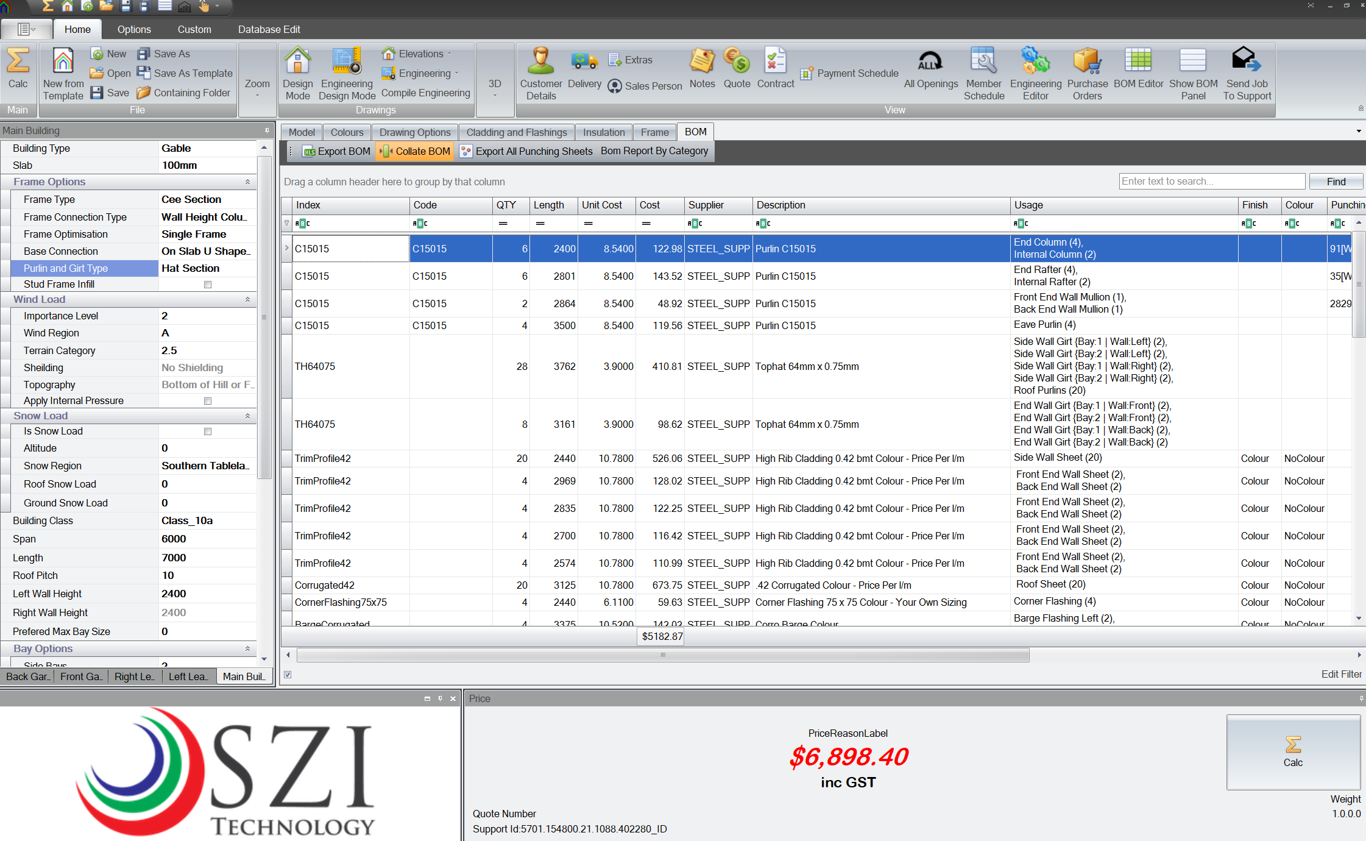Choose Save As in the ribbon
The image size is (1366, 841).
click(x=164, y=54)
